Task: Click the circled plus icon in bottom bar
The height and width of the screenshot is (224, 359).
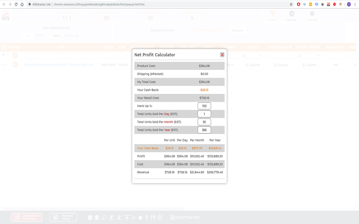Action: click(160, 218)
